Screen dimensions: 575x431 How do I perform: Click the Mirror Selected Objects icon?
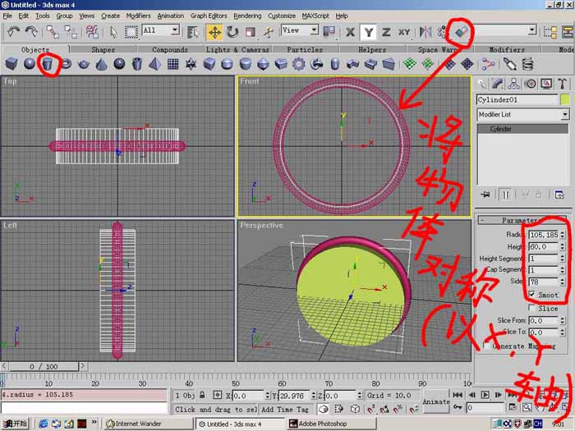point(425,32)
